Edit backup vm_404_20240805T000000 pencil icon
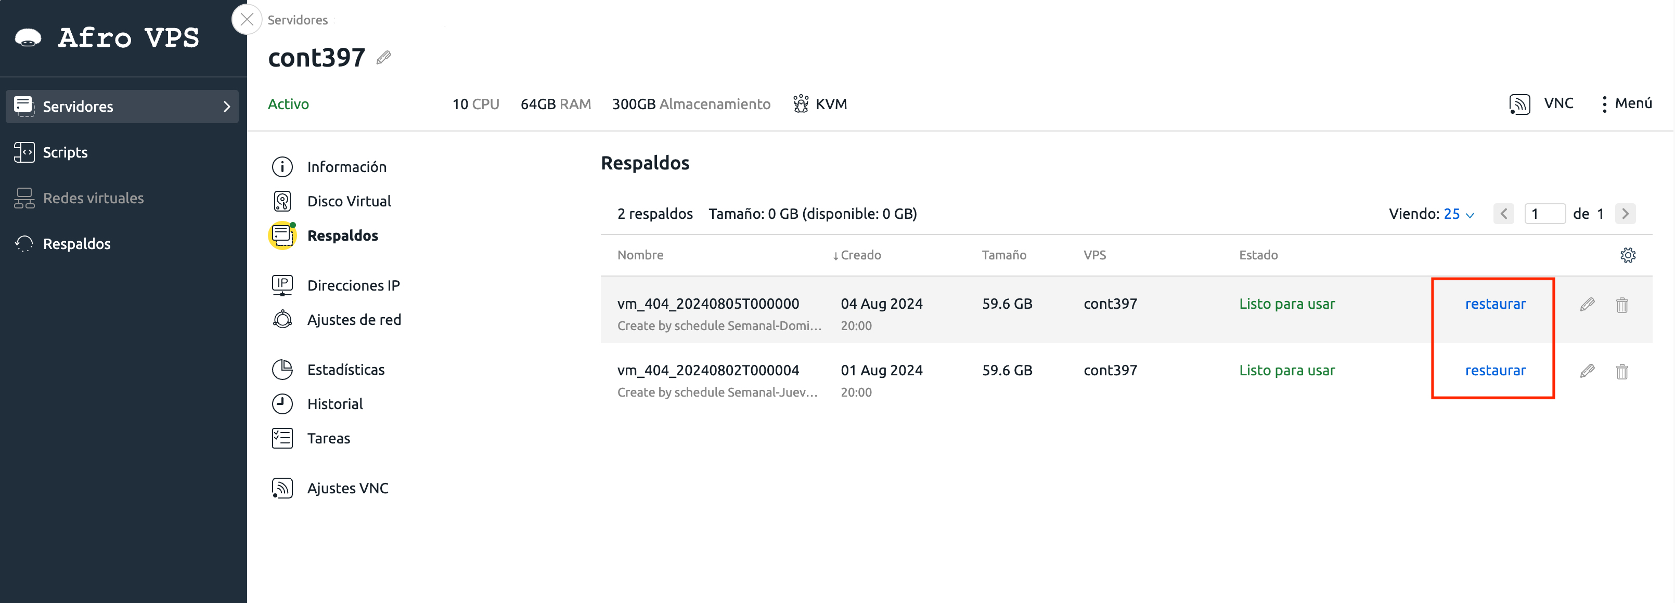The width and height of the screenshot is (1675, 603). [1587, 304]
